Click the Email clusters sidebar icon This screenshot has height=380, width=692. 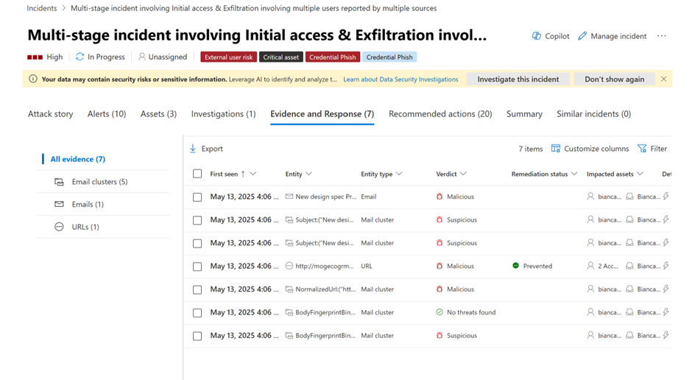tap(59, 182)
